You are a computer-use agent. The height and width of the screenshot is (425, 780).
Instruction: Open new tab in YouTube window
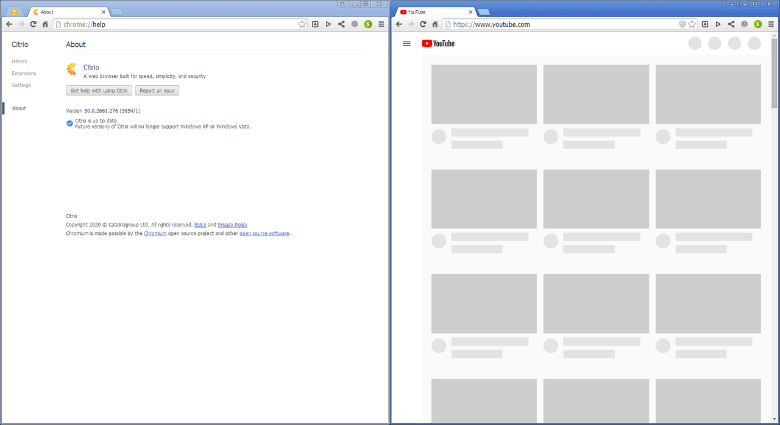tap(483, 12)
